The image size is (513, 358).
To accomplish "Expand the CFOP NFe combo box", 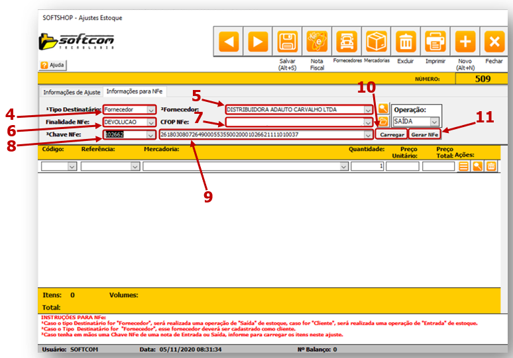I will (368, 122).
